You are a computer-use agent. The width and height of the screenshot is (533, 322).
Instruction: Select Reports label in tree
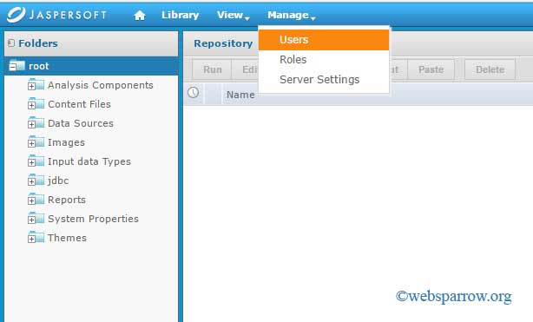pos(67,200)
